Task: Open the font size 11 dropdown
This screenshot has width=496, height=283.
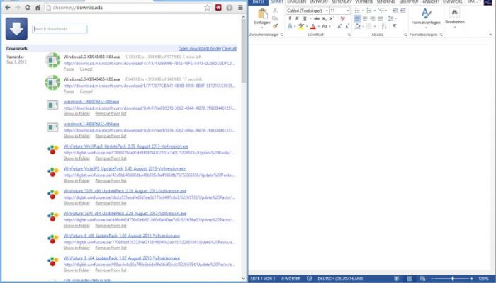Action: pyautogui.click(x=348, y=11)
